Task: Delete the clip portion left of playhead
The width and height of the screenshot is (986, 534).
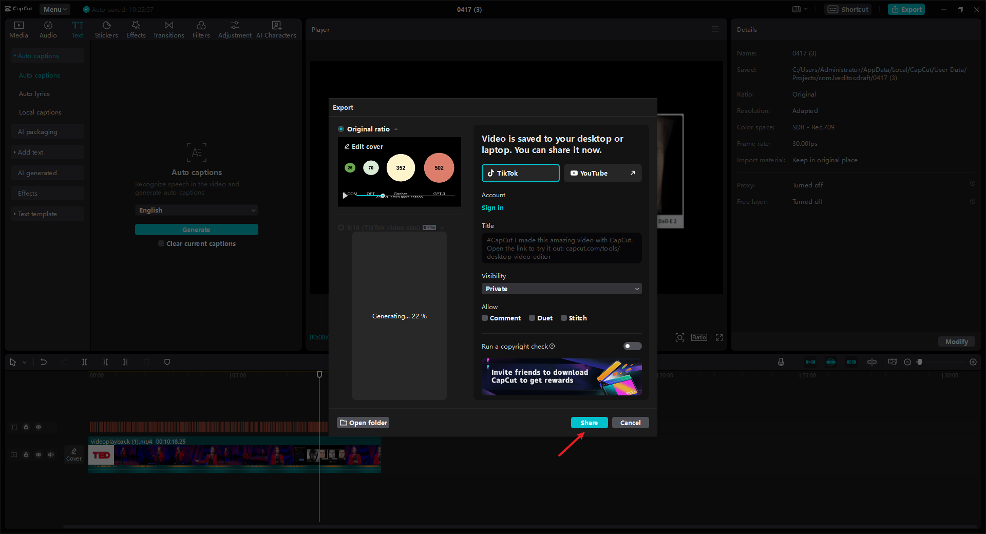Action: click(x=105, y=362)
